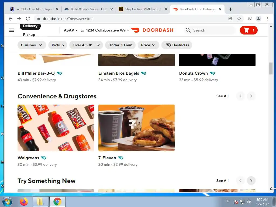This screenshot has height=207, width=276.
Task: View site security lock info
Action: pyautogui.click(x=39, y=19)
